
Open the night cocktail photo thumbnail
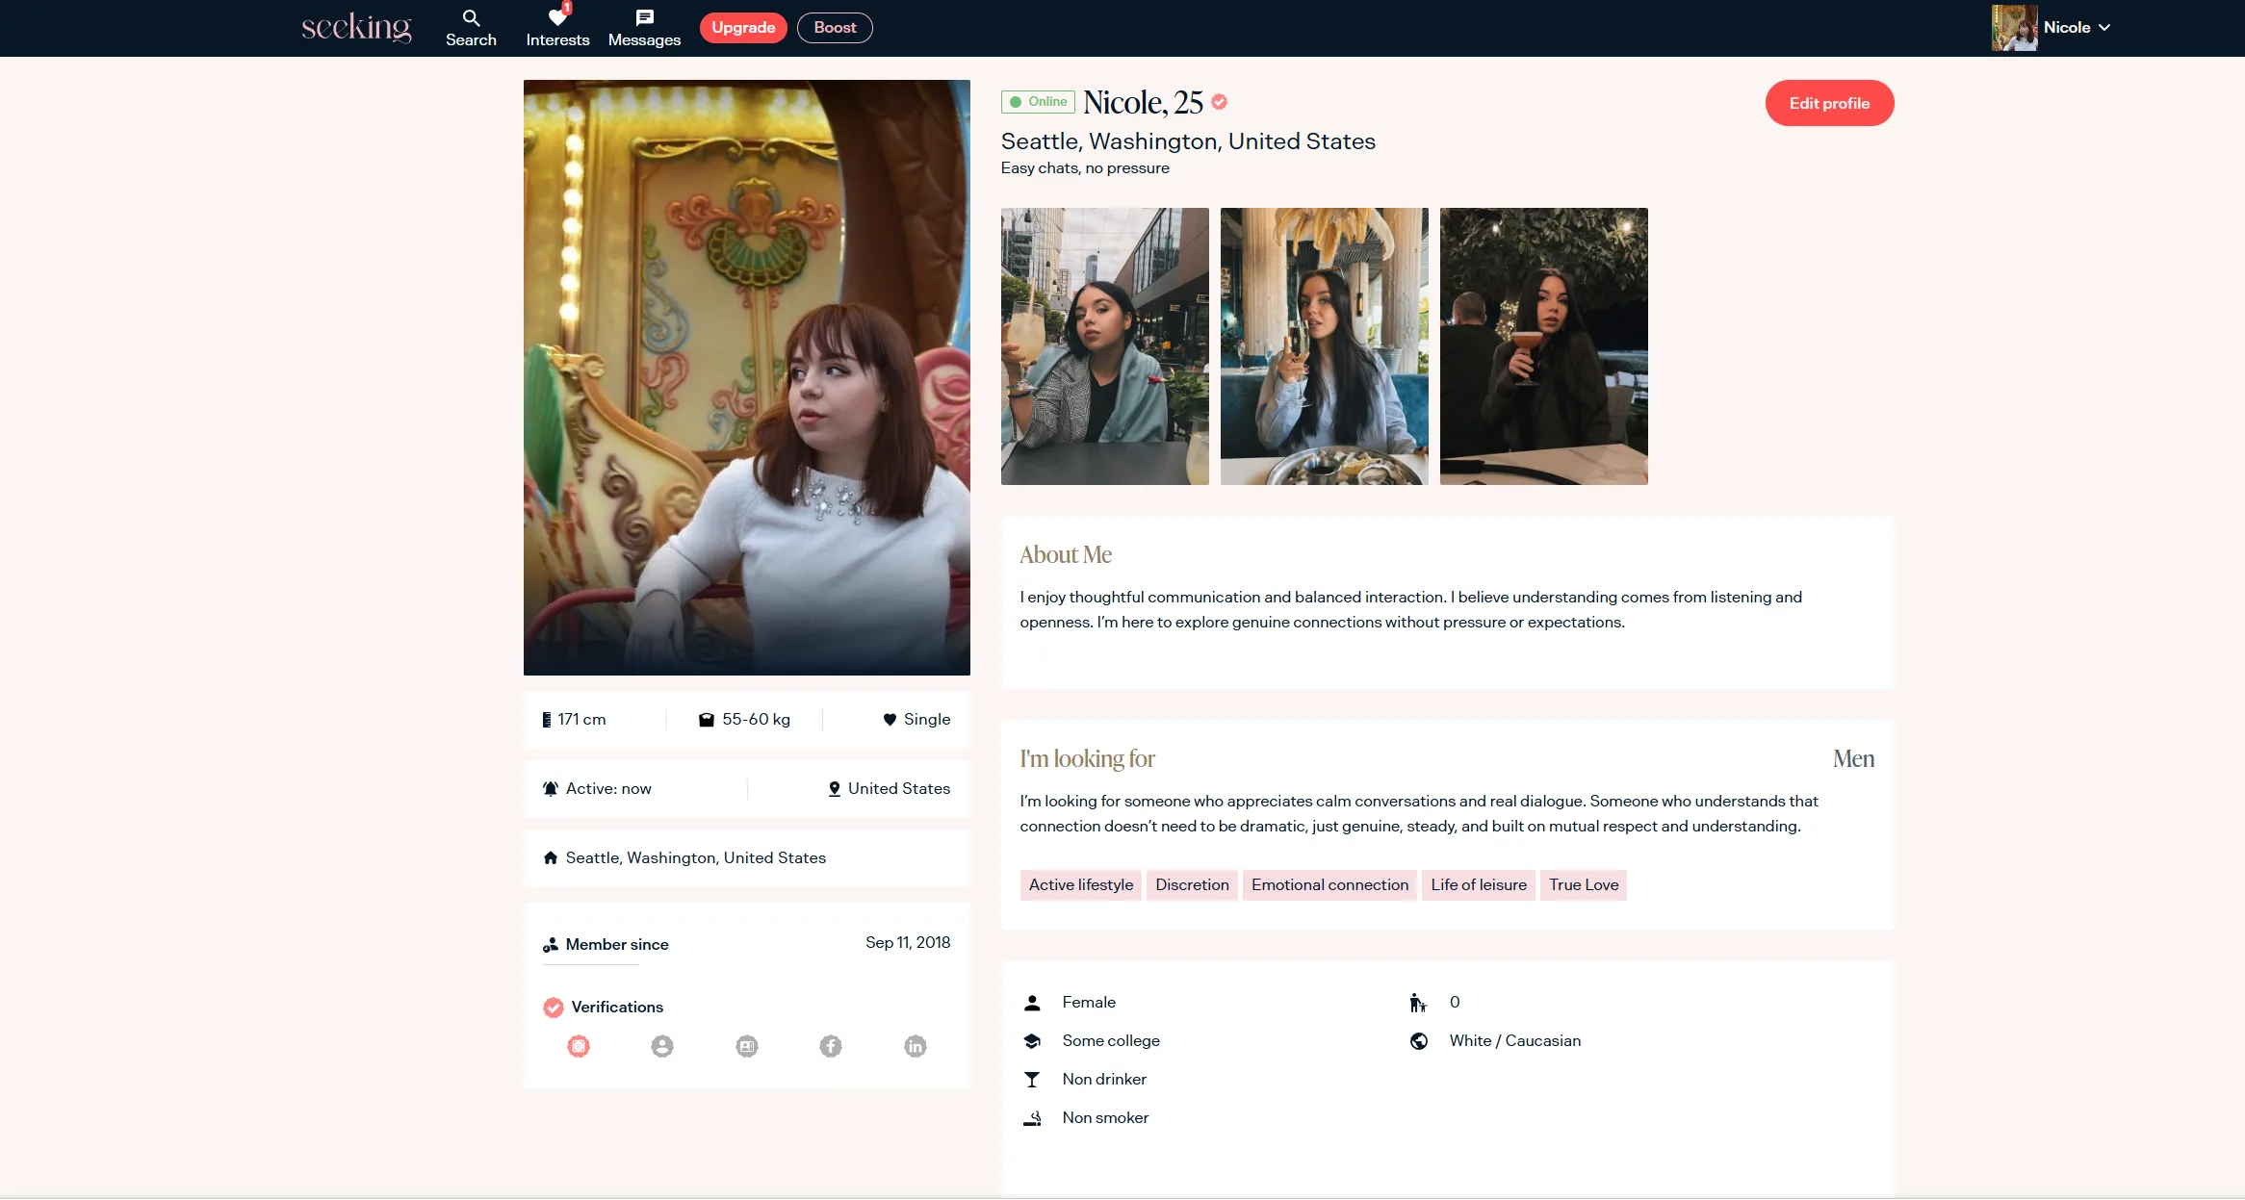[x=1543, y=346]
